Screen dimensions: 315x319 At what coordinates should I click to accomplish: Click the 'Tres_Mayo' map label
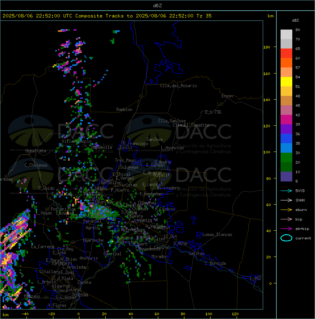point(125,161)
